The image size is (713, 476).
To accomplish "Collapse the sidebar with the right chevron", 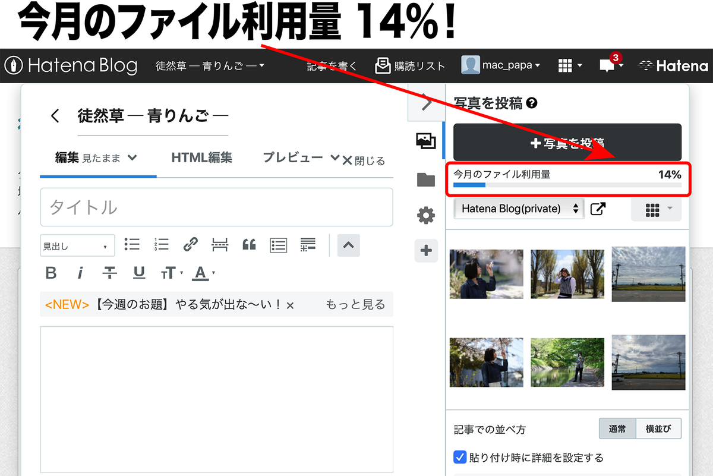I will (x=426, y=102).
